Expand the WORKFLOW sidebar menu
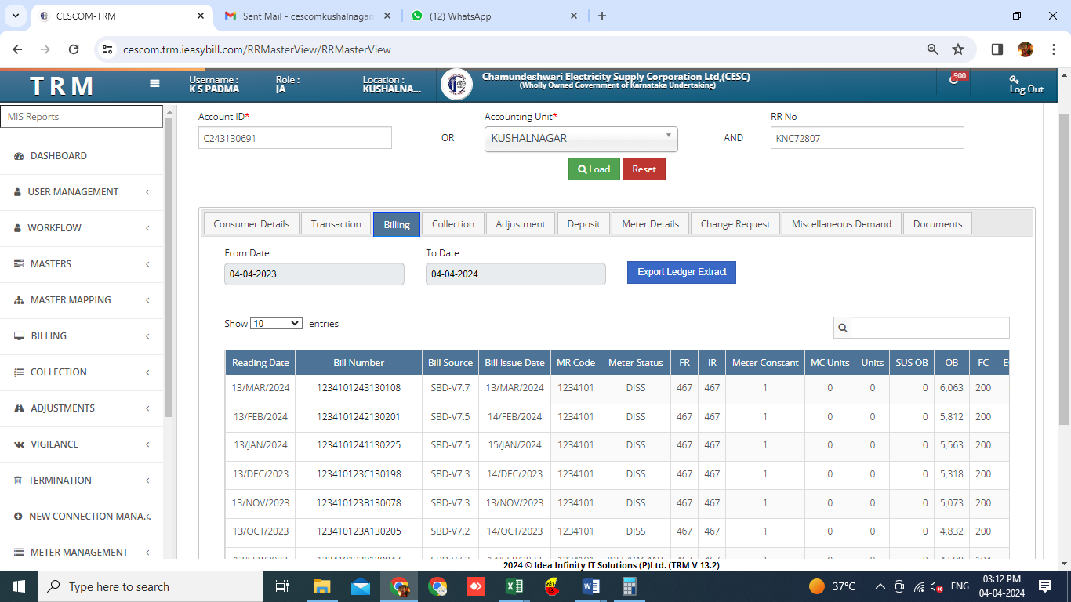This screenshot has width=1071, height=602. tap(82, 228)
